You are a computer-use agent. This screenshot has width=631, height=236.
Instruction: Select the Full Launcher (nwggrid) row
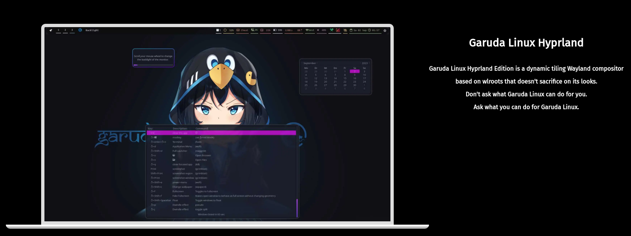click(x=221, y=151)
